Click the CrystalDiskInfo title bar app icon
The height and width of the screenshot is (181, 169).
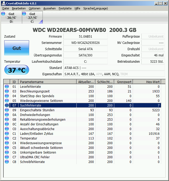(x=3, y=3)
